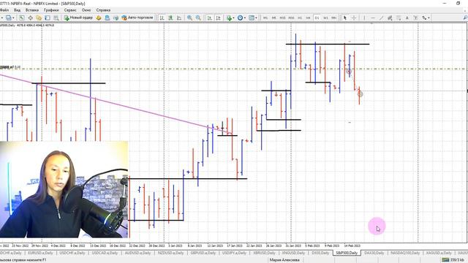Open the Графики menu
468x263 pixels.
pyautogui.click(x=51, y=9)
